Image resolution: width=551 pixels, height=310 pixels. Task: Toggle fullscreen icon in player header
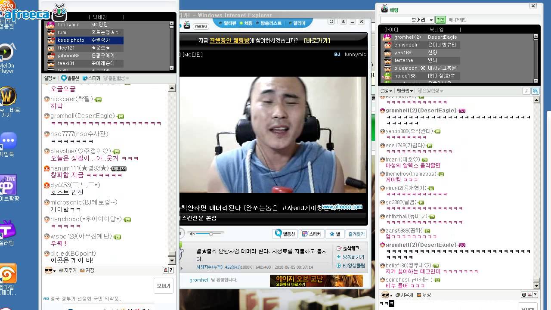(331, 21)
